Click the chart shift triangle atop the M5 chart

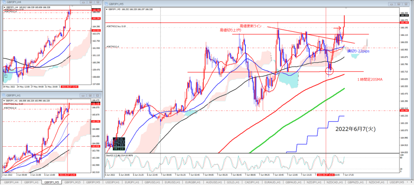tap(346, 8)
